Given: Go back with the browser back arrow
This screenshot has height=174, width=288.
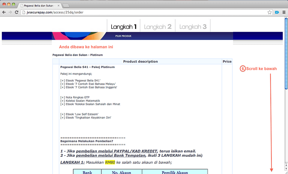Looking at the screenshot, I should click(x=4, y=12).
